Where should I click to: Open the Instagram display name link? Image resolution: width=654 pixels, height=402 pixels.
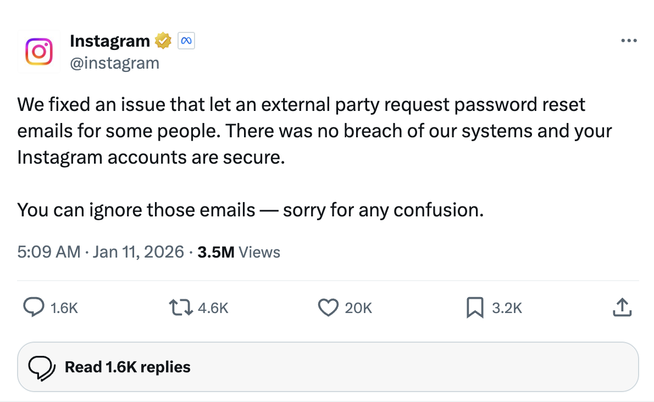coord(110,41)
